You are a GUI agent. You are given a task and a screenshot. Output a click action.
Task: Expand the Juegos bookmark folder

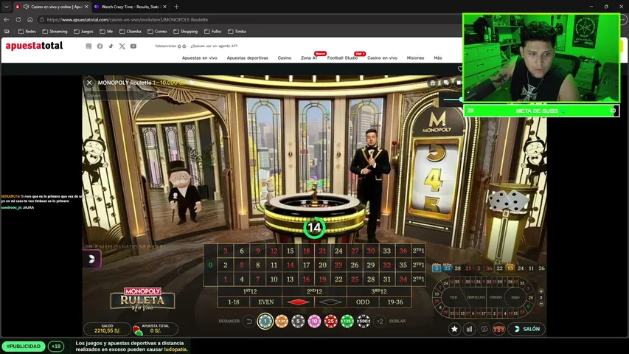[x=83, y=31]
